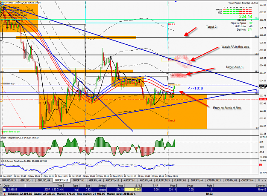The height and width of the screenshot is (196, 267).
Task: Click the large green 224.14 price display
Action: point(246,17)
